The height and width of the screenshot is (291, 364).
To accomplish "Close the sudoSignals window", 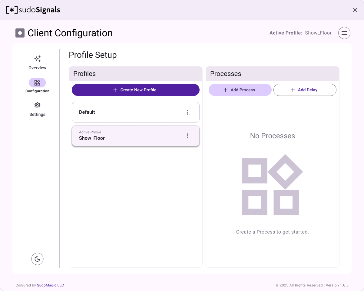I will click(x=355, y=10).
